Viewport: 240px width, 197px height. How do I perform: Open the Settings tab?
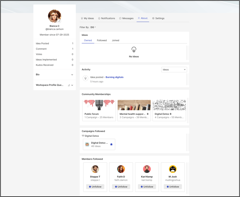click(158, 18)
